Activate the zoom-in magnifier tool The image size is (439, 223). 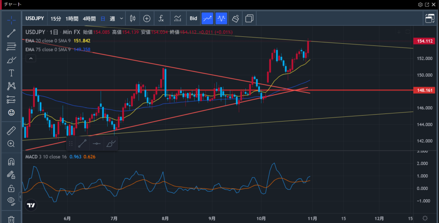[12, 144]
